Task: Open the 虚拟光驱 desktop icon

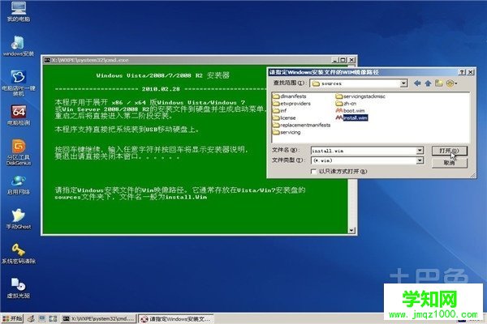Action: (x=19, y=288)
